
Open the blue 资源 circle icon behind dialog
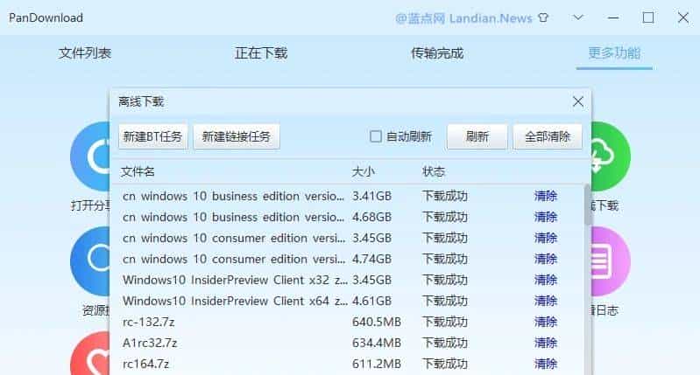90,261
